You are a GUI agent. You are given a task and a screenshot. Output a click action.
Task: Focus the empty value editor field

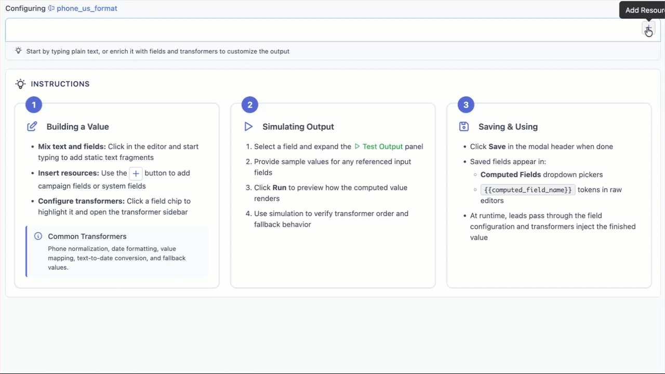322,30
